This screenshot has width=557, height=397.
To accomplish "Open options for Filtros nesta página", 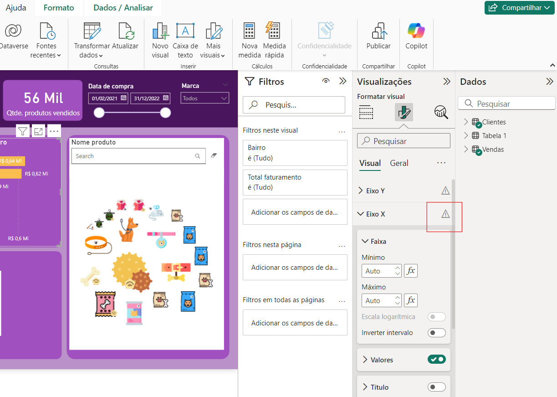I will click(342, 245).
